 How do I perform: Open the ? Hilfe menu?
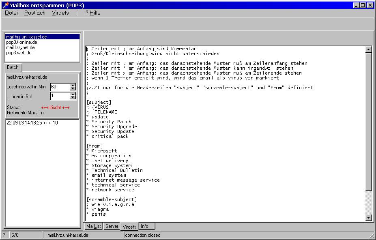(x=93, y=13)
